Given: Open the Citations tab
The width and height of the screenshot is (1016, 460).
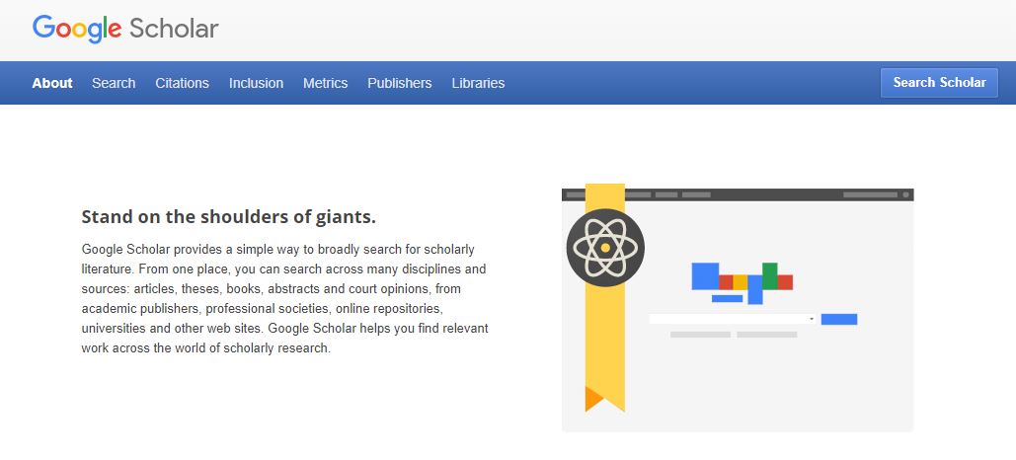Looking at the screenshot, I should [182, 83].
